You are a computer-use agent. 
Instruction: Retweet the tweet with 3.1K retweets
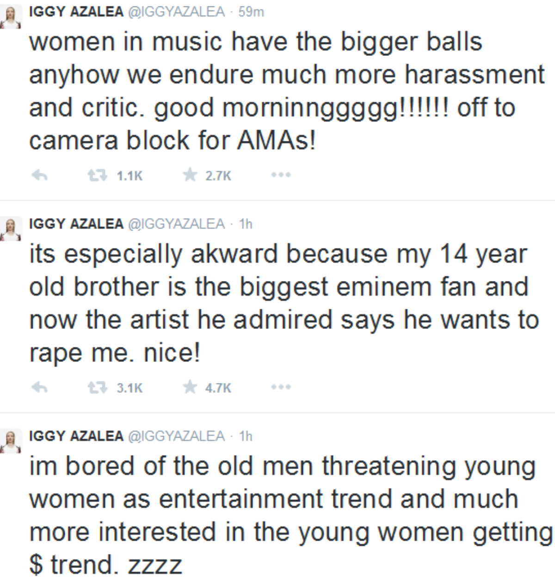coord(98,388)
